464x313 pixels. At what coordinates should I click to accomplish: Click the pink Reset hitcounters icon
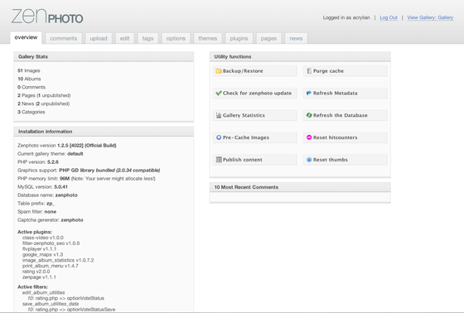click(x=309, y=137)
